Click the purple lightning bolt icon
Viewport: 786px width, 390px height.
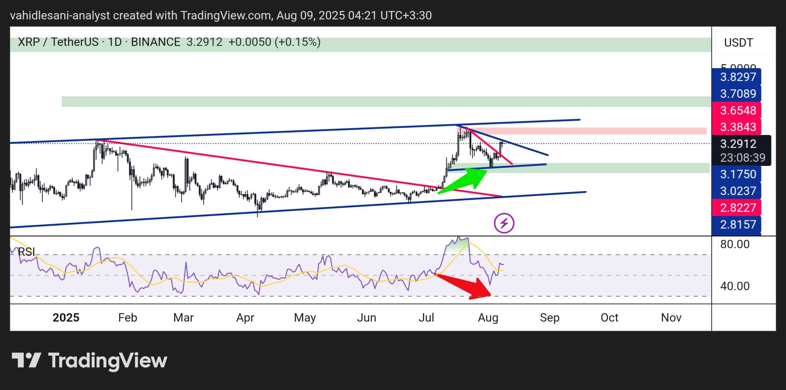[504, 223]
